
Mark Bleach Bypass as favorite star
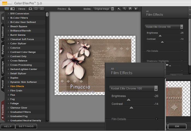(x=8, y=26)
